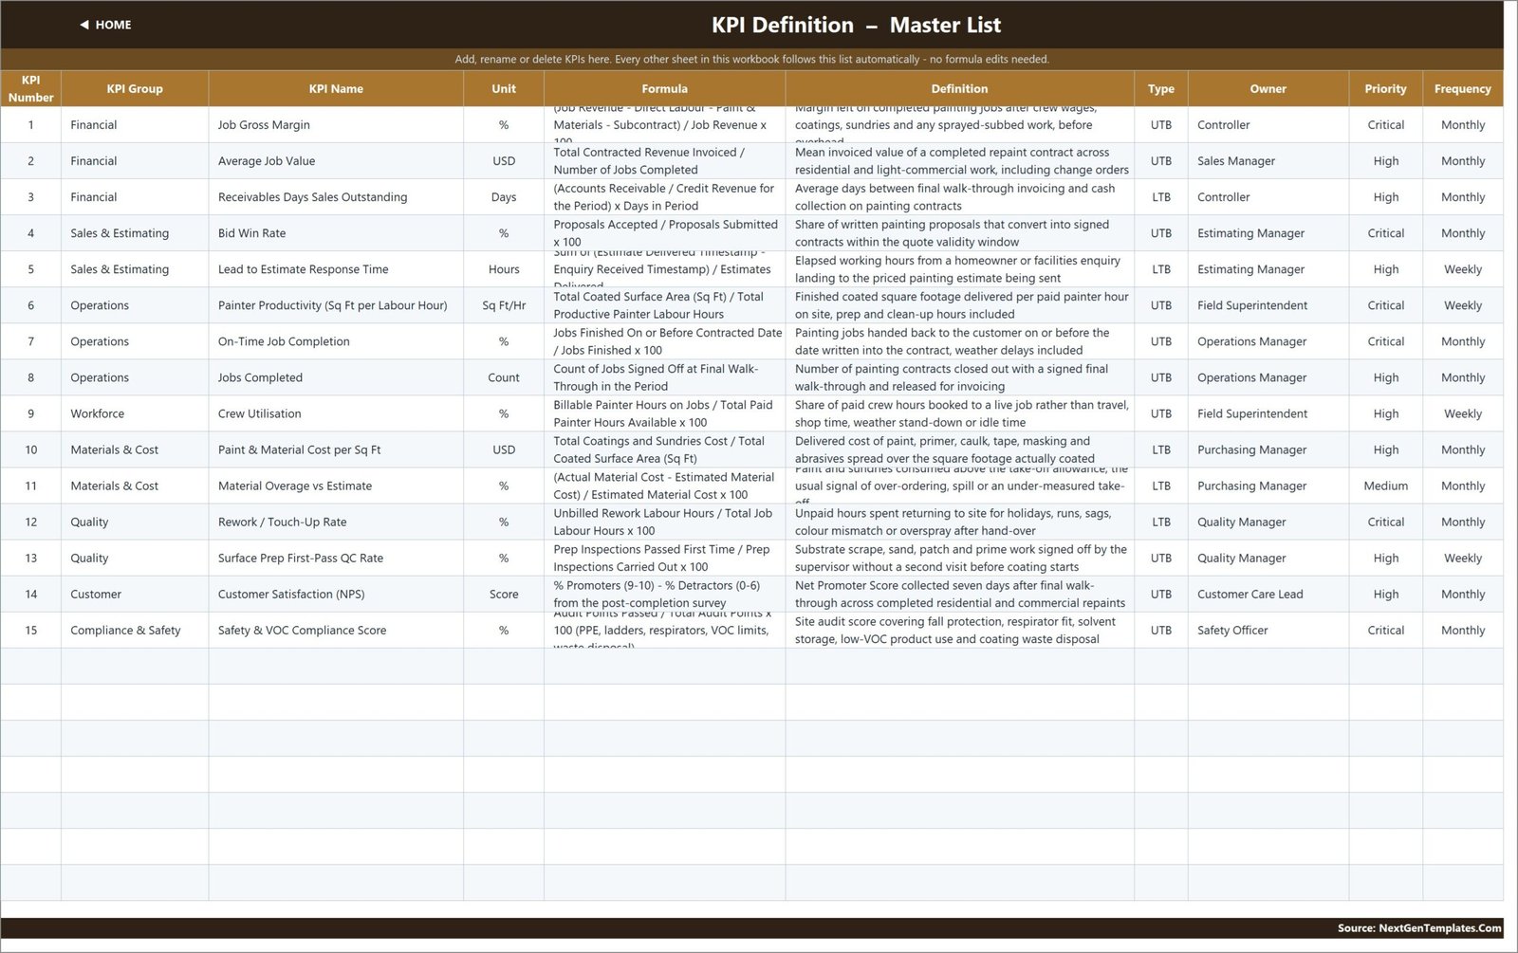Image resolution: width=1518 pixels, height=953 pixels.
Task: Click the Score unit cell
Action: 504,594
